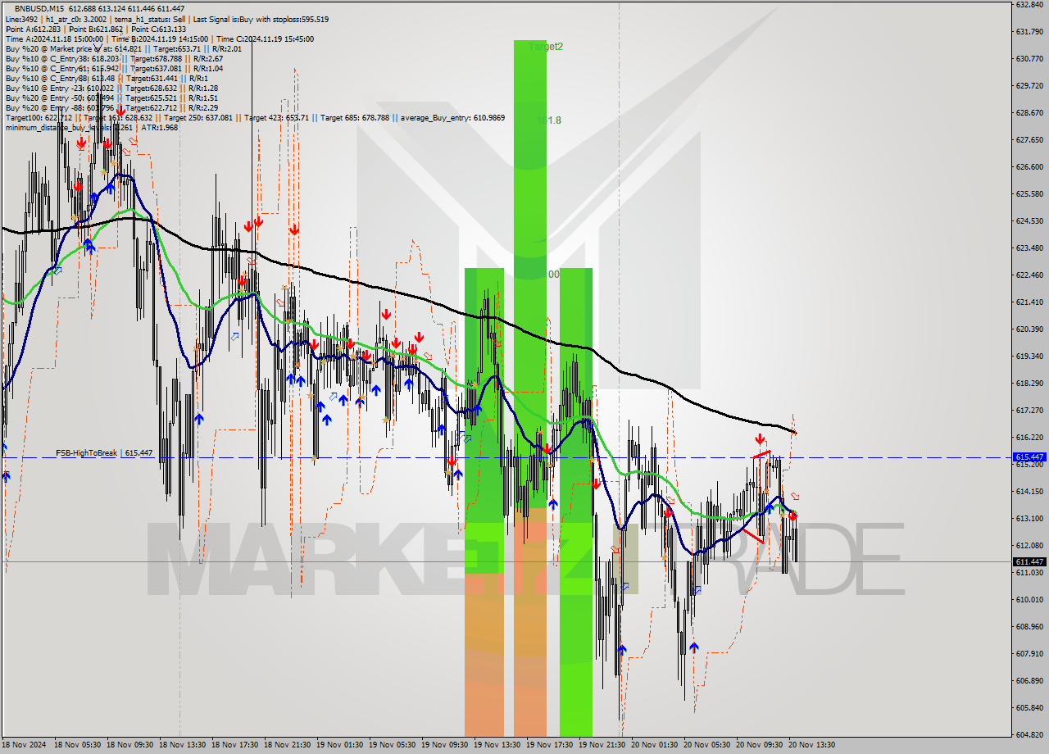Click the '20 Nov 09:30' time label
Screen dimensions: 1049x754
[759, 745]
